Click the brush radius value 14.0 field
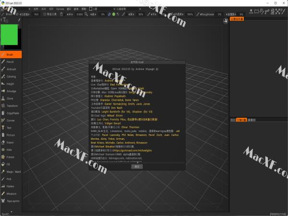This screenshot has height=216, width=288. [x=36, y=14]
